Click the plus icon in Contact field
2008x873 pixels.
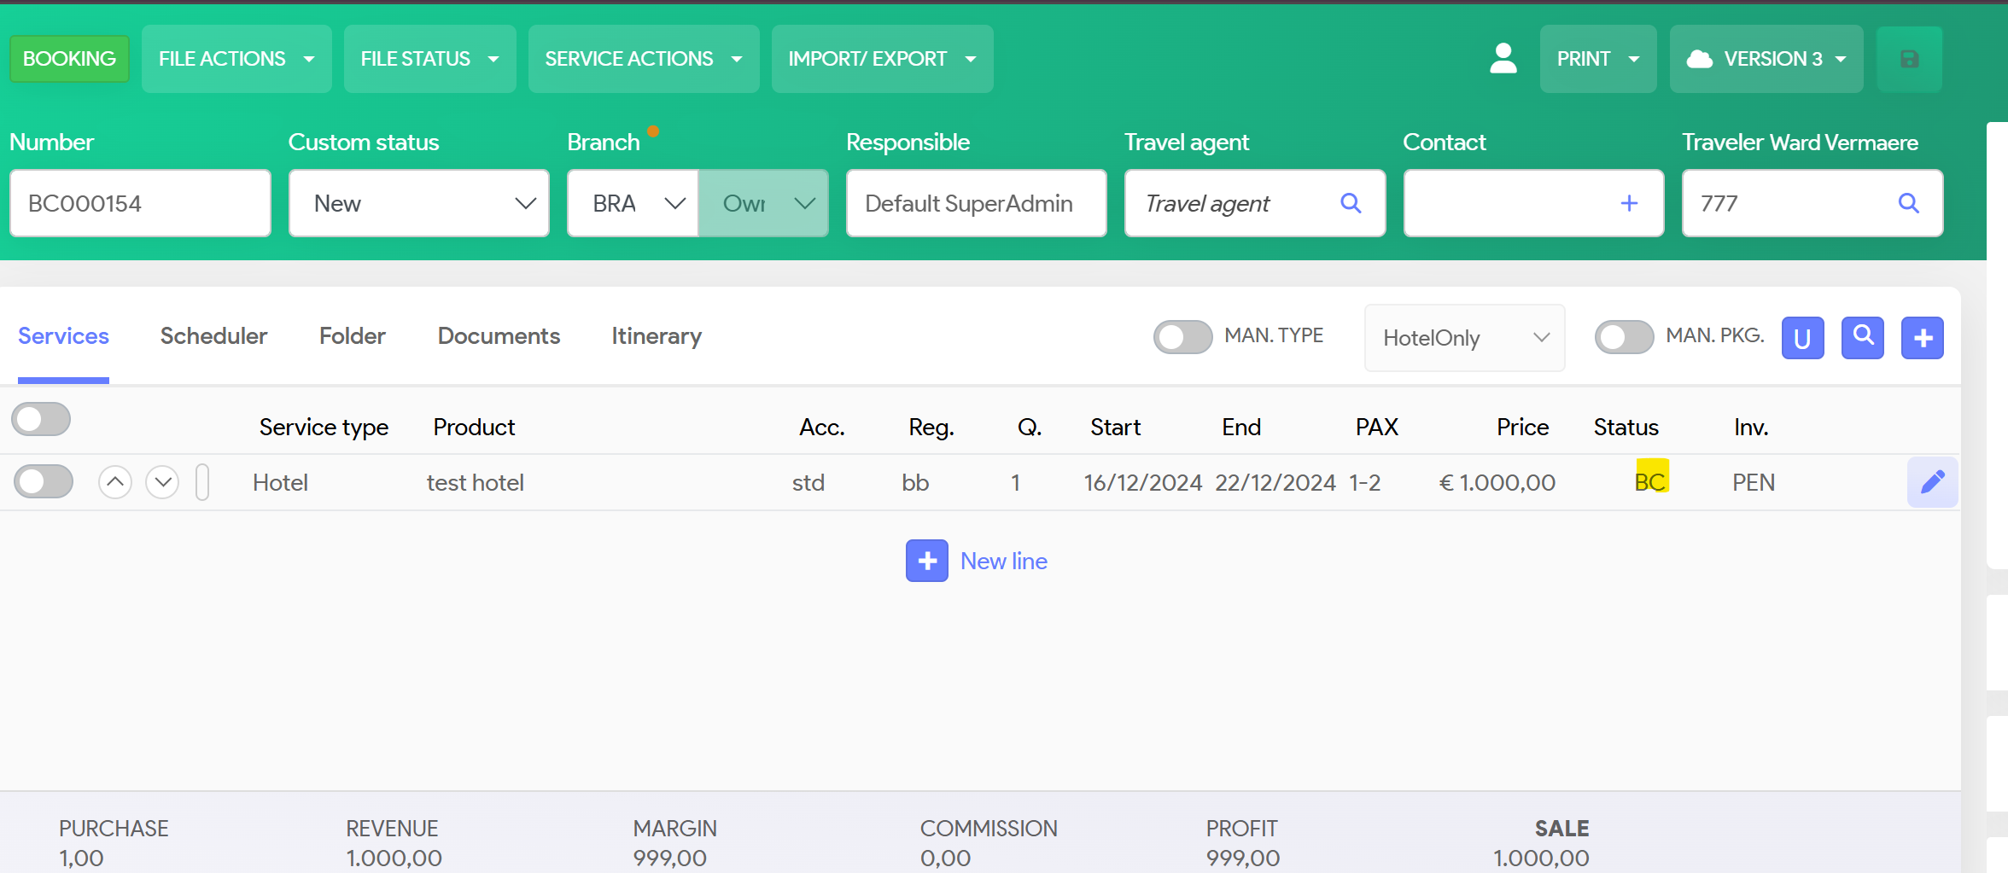point(1628,203)
